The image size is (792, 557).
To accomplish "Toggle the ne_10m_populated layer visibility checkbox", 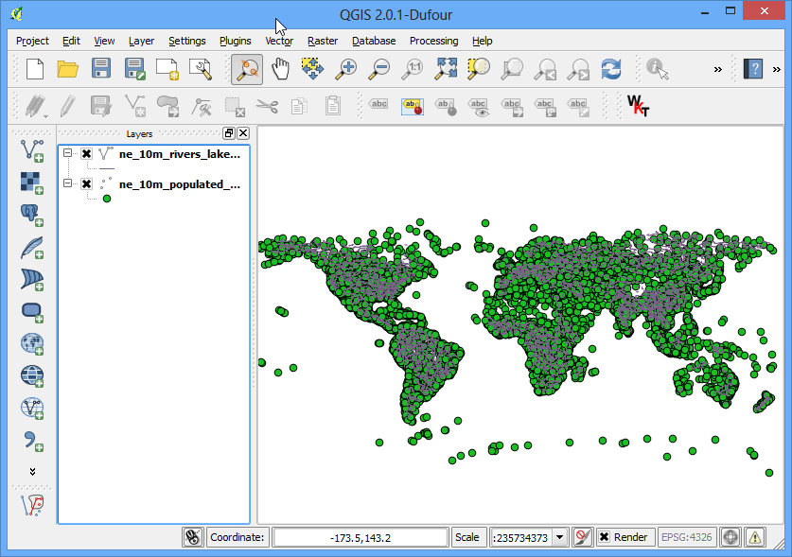I will point(86,183).
